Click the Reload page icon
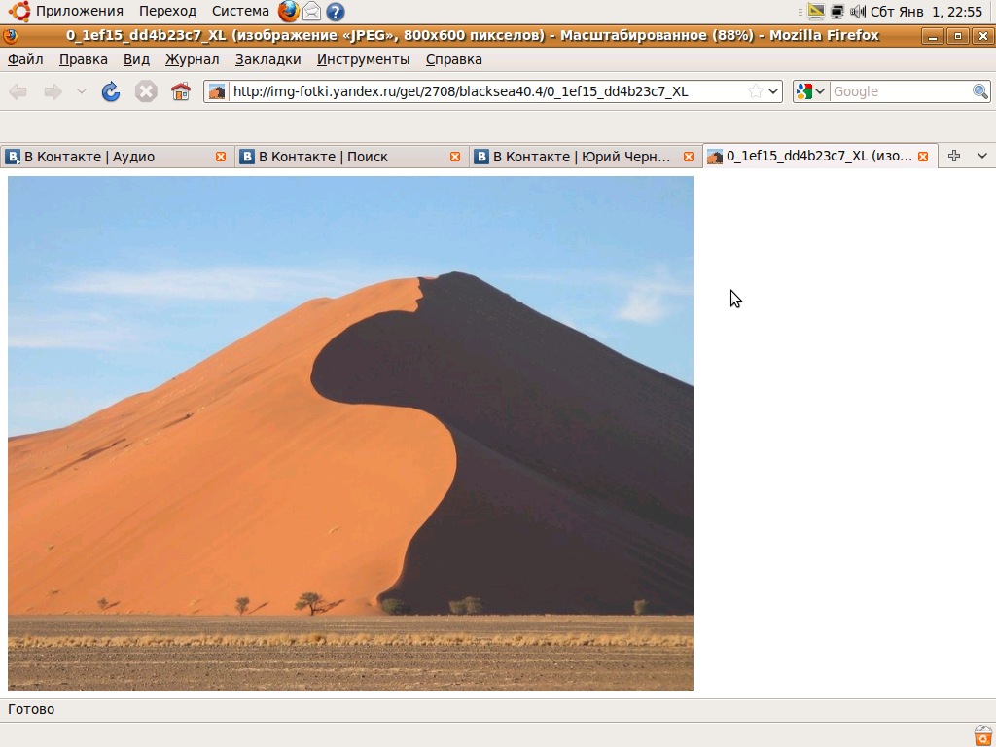This screenshot has width=996, height=747. 111,91
